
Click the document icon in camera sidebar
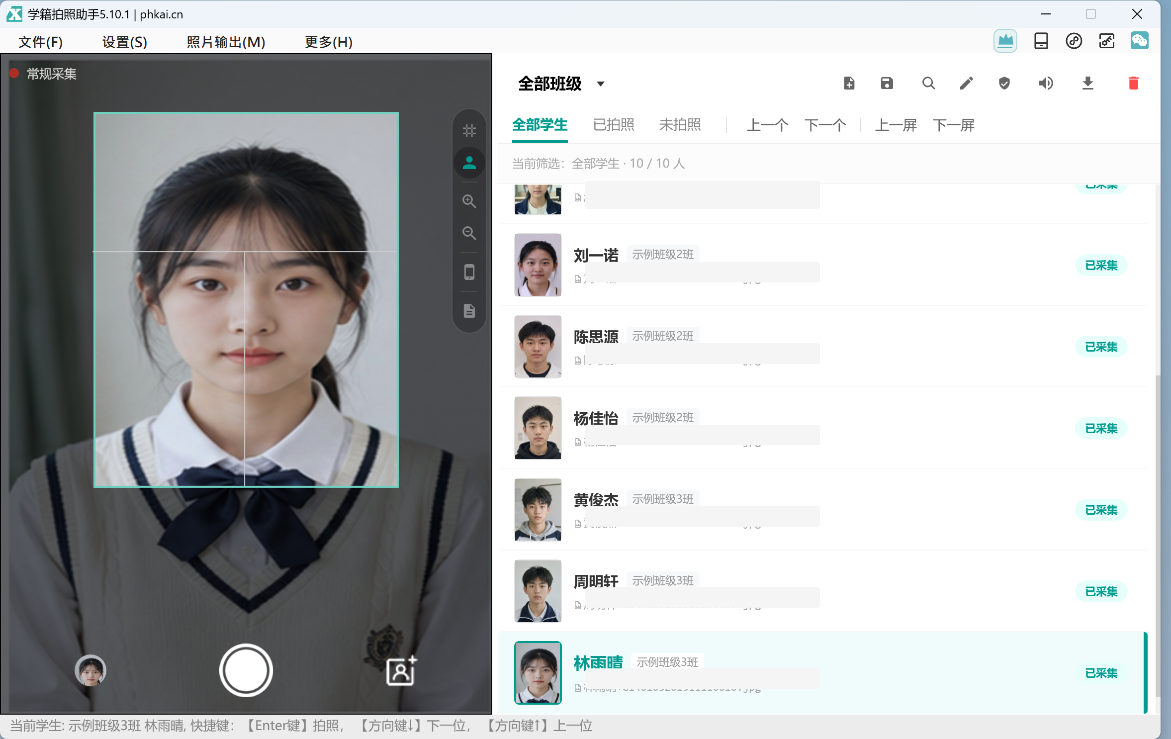click(x=469, y=311)
